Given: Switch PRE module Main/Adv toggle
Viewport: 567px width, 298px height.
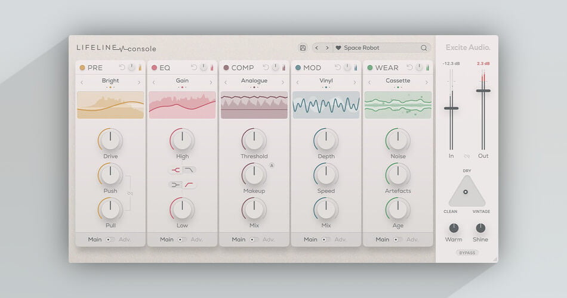Looking at the screenshot, I should pos(110,240).
